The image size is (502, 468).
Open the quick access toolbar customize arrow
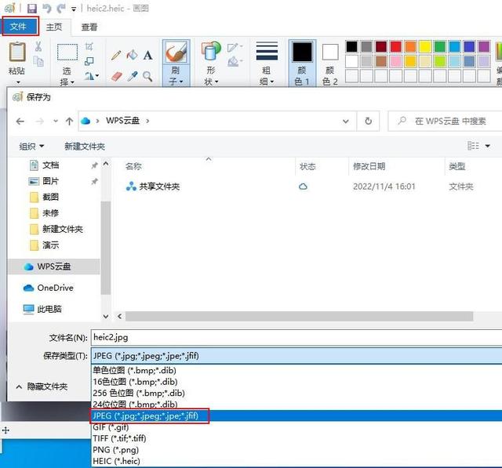[74, 9]
